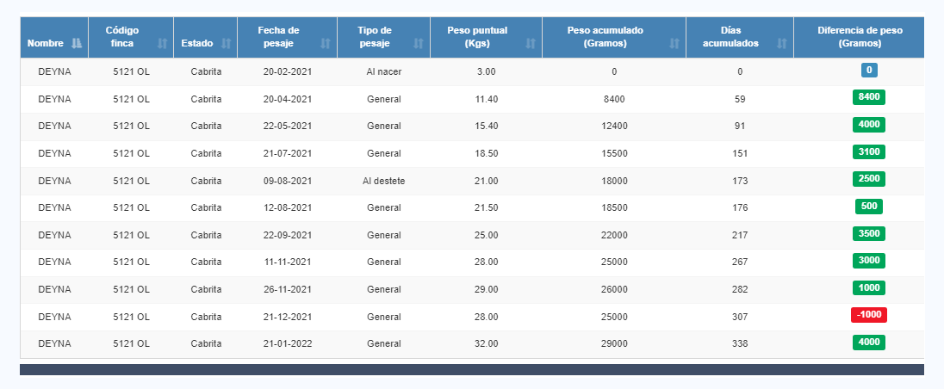This screenshot has height=389, width=944.
Task: Click the 338 accumulated days cell
Action: point(740,344)
